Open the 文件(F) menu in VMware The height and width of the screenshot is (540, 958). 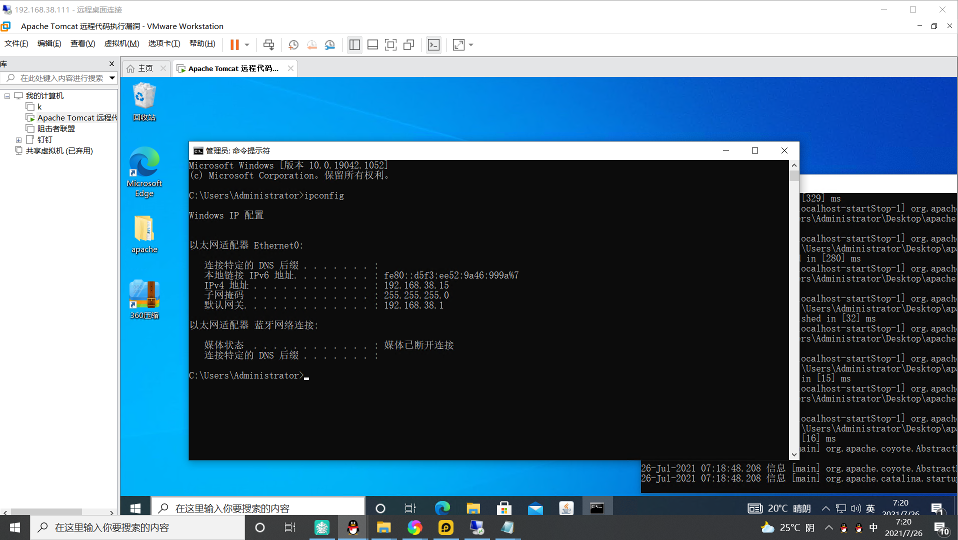(16, 44)
